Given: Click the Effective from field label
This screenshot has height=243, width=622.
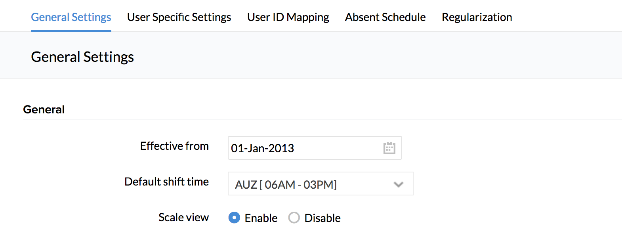Looking at the screenshot, I should click(174, 146).
